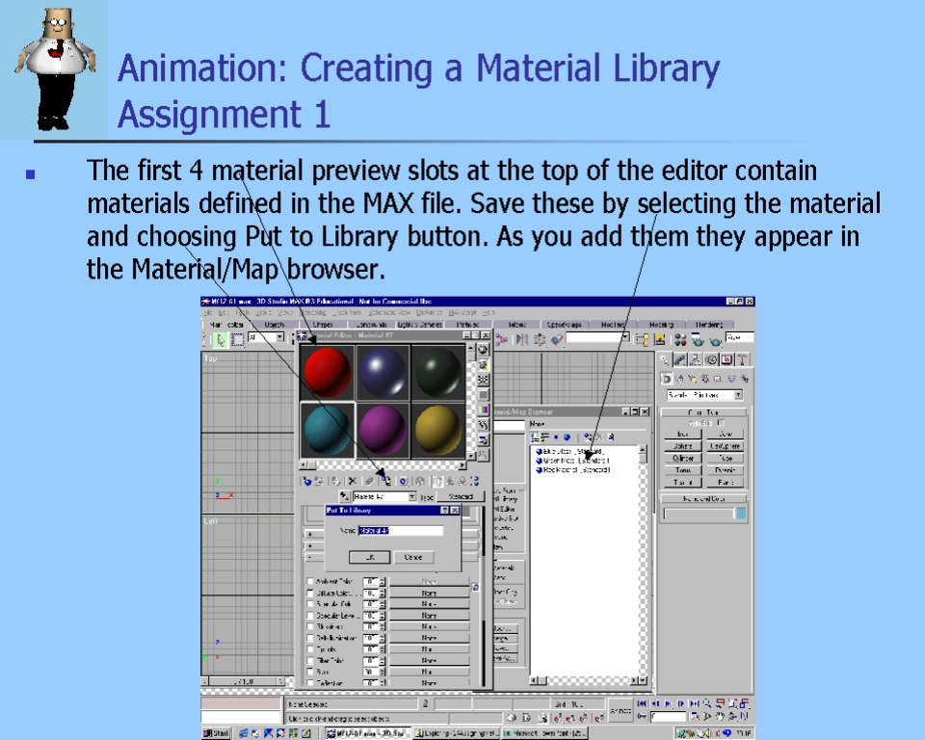Viewport: 925px width, 740px height.
Task: Expand the material name dropdown
Action: pos(411,497)
